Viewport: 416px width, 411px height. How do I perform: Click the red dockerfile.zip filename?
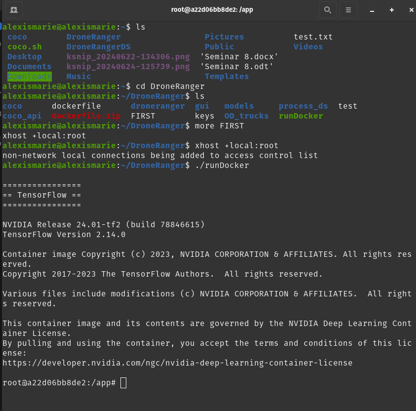click(x=86, y=116)
